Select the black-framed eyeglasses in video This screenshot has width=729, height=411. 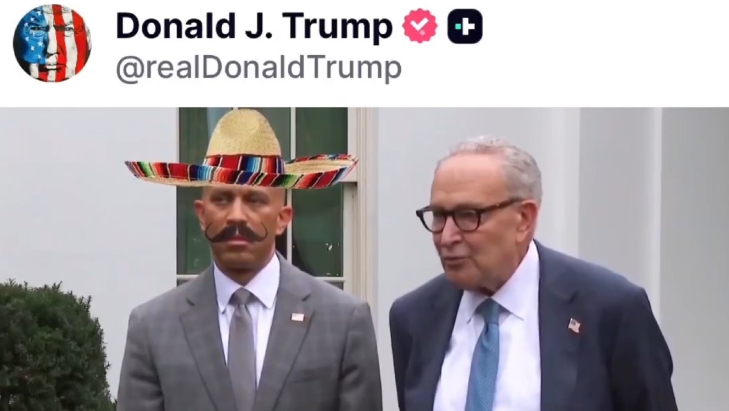click(465, 216)
